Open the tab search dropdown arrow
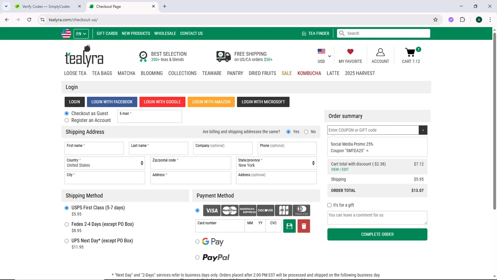 coord(6,6)
